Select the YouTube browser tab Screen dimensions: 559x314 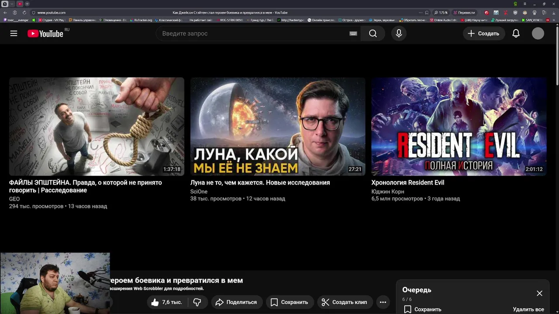(20, 4)
